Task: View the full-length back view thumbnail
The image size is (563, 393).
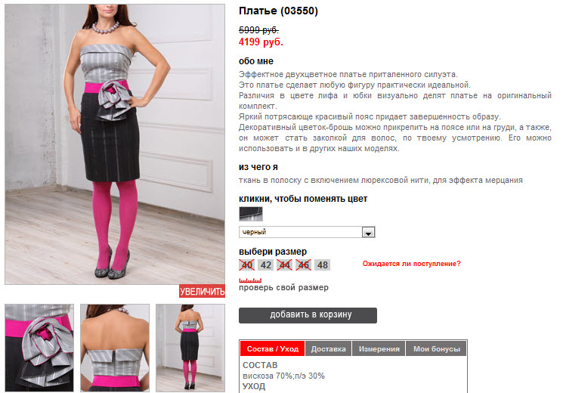Action: click(x=190, y=348)
